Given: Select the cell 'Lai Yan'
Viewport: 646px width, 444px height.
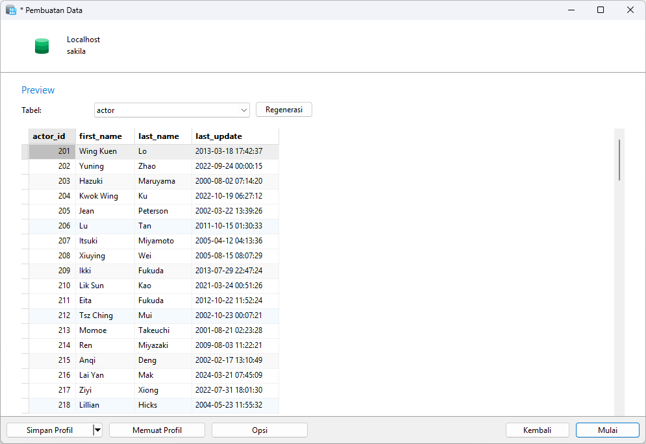Looking at the screenshot, I should coord(105,375).
